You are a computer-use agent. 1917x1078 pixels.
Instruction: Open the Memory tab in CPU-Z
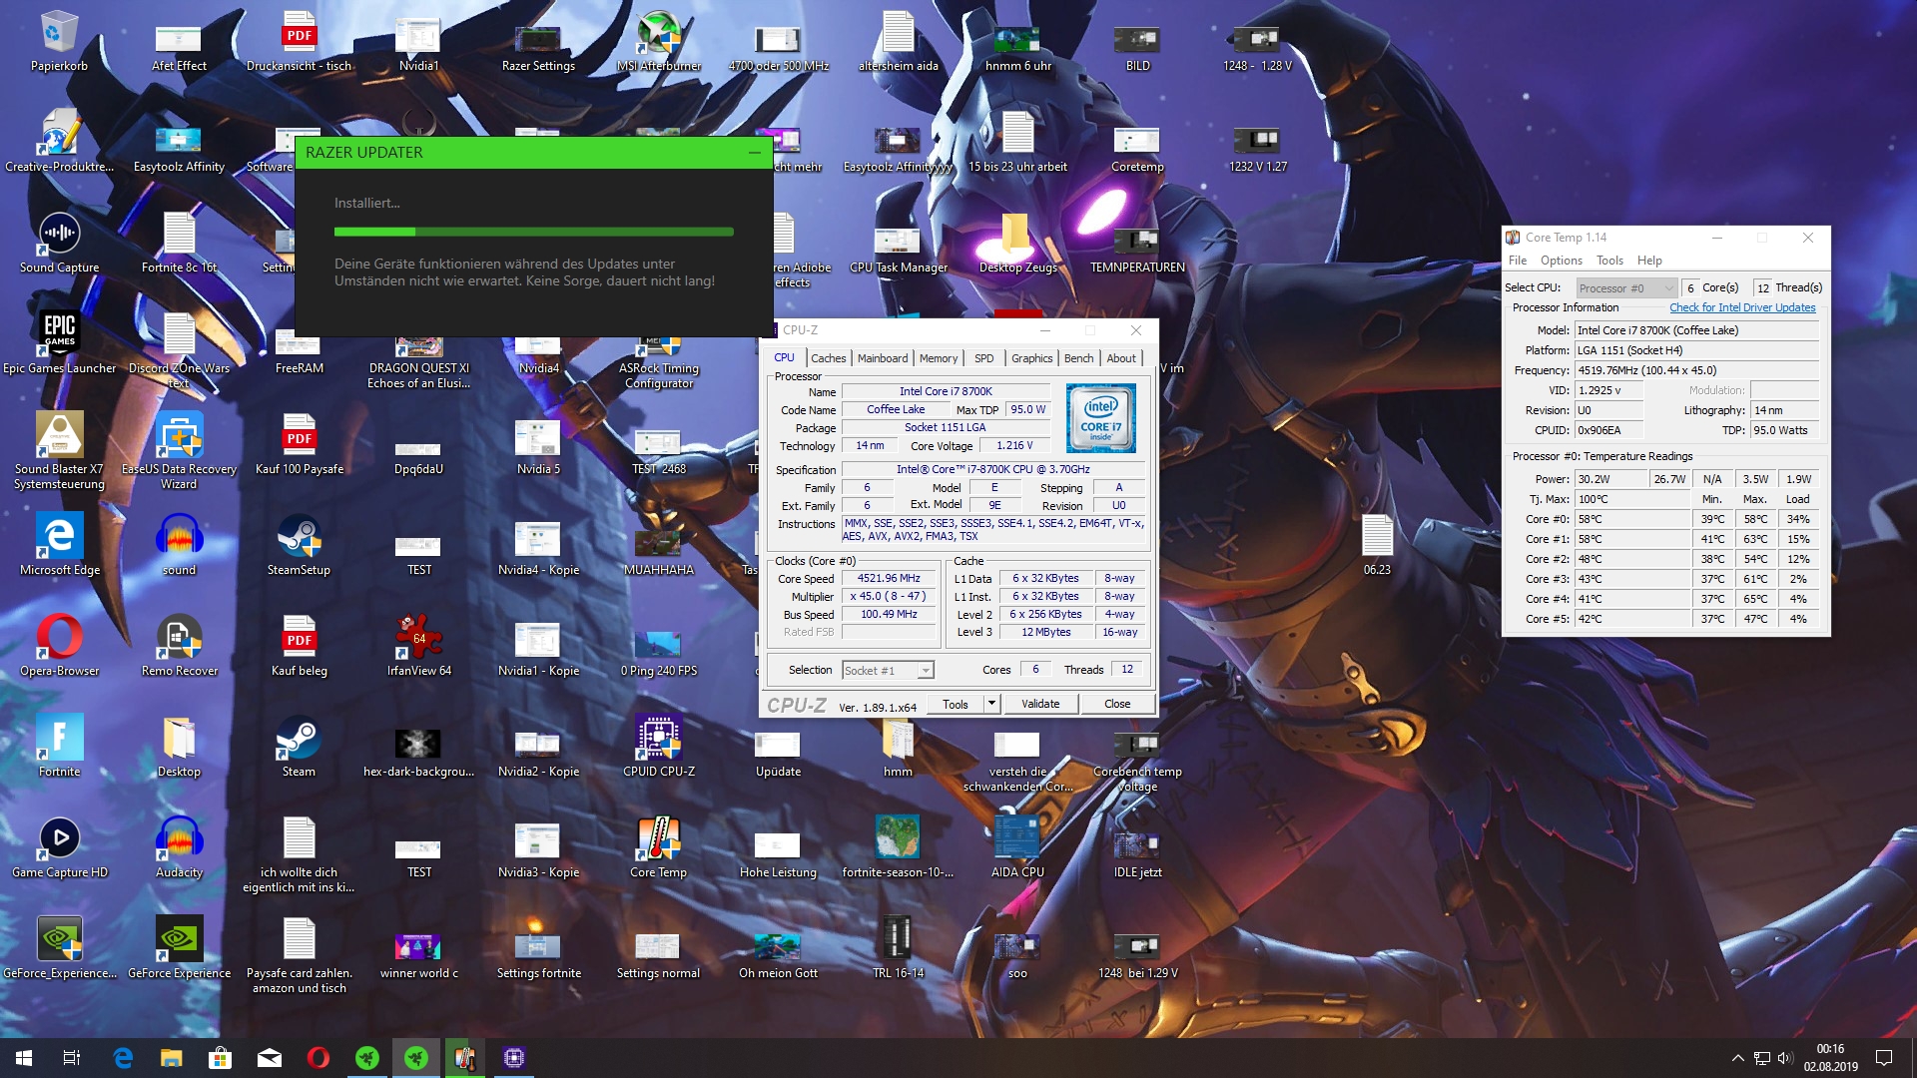click(938, 358)
